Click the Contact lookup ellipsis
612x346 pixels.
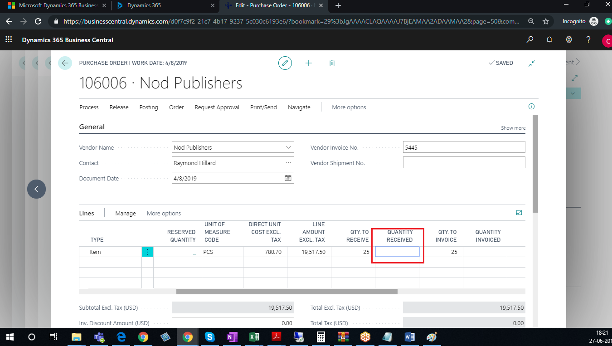click(x=288, y=163)
